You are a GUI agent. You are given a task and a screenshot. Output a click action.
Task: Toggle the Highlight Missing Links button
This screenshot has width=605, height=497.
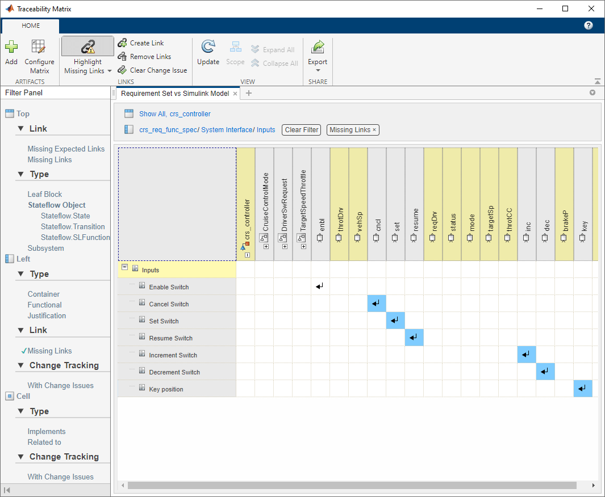pyautogui.click(x=87, y=47)
